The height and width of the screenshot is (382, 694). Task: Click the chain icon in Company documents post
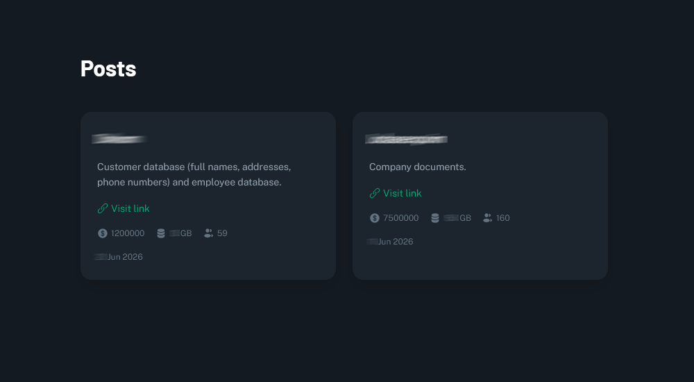(x=375, y=193)
